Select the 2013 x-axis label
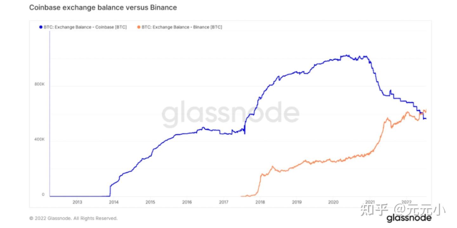 (x=77, y=202)
